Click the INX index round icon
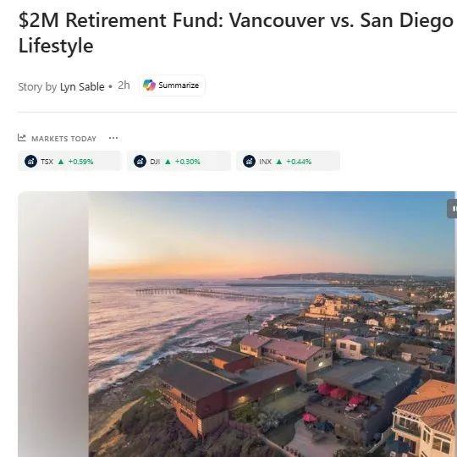Viewport: 457px width, 457px height. pos(249,161)
